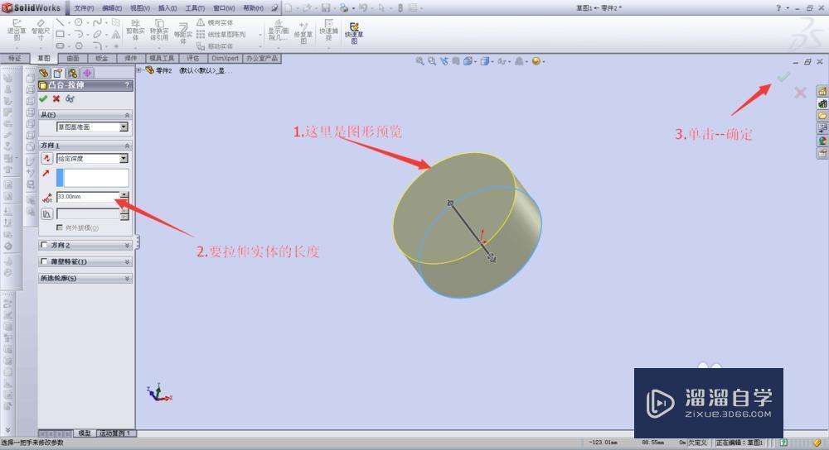829x450 pixels.
Task: Open the Tools menu
Action: click(195, 8)
